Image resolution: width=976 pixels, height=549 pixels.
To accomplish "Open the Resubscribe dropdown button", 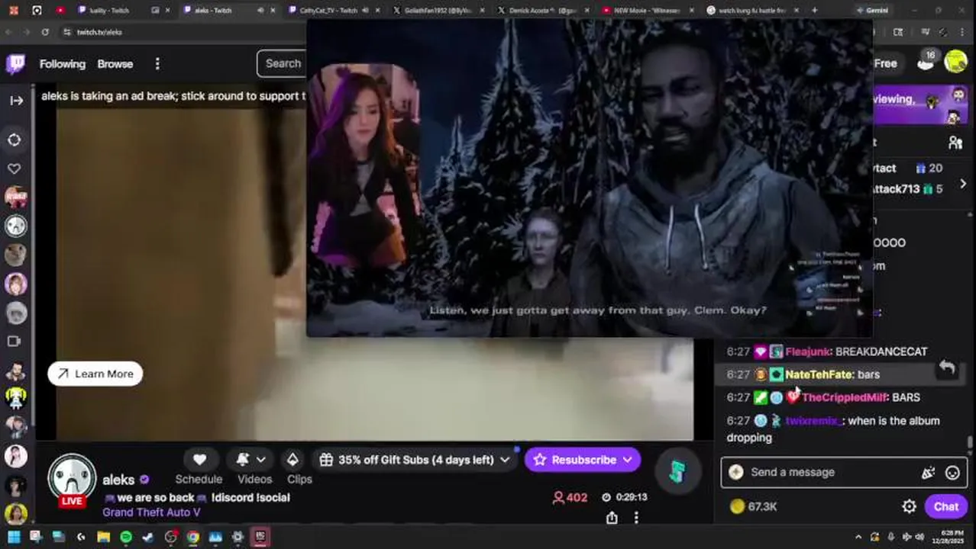I will [x=583, y=460].
